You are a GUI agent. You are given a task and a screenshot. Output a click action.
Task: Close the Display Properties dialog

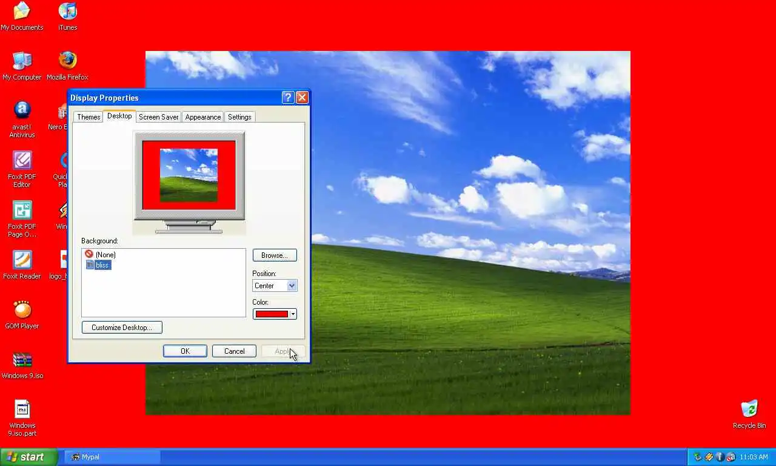click(x=302, y=98)
